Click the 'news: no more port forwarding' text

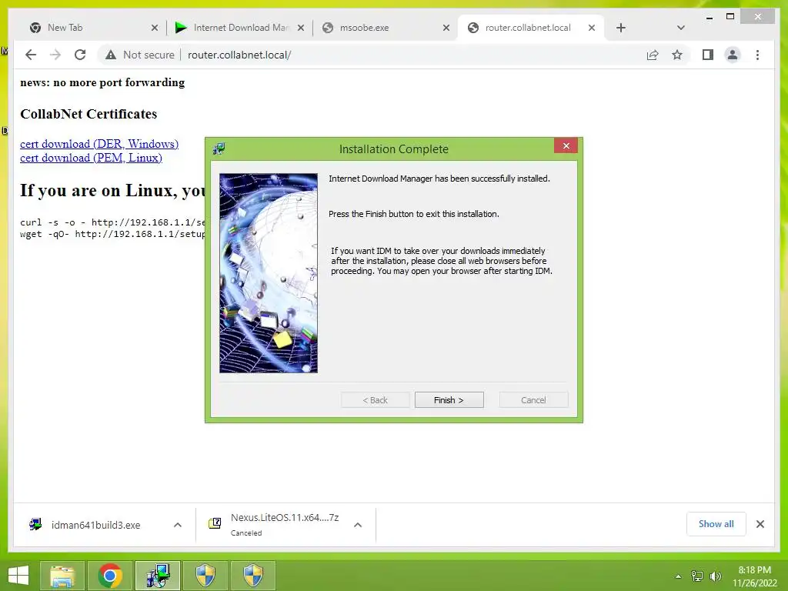102,82
